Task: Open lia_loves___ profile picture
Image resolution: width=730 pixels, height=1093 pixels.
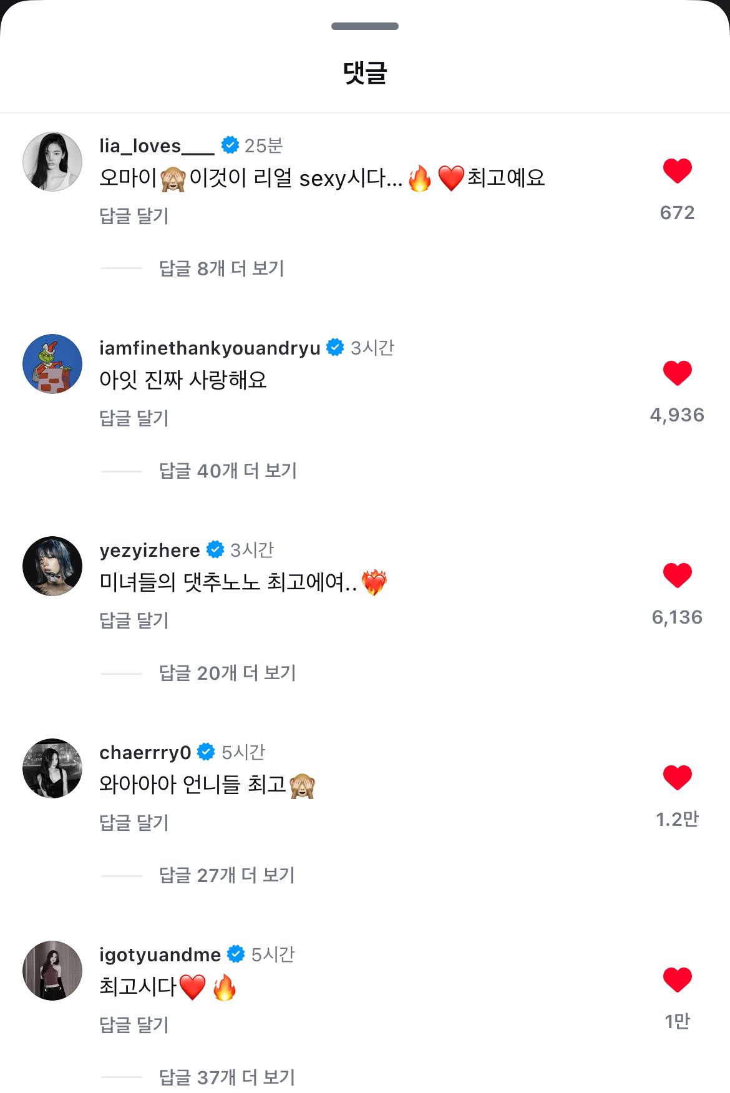Action: [52, 162]
